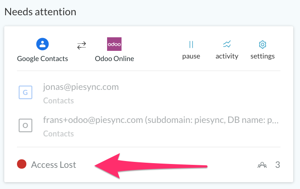The width and height of the screenshot is (300, 189).
Task: Click the Google Contacts blue person icon
Action: coord(42,44)
